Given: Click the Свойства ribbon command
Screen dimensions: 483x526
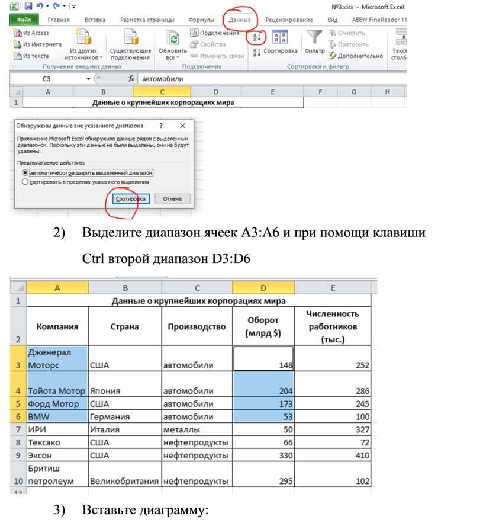Looking at the screenshot, I should [x=208, y=44].
